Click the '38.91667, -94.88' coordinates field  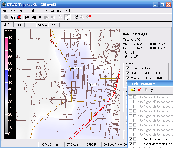pyautogui.click(x=114, y=144)
